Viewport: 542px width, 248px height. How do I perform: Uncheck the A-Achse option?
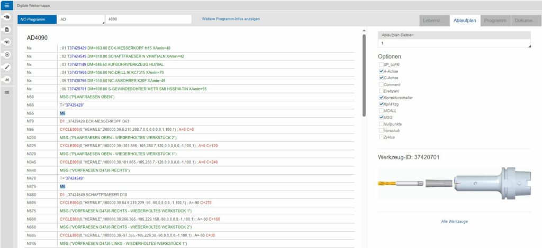click(381, 71)
